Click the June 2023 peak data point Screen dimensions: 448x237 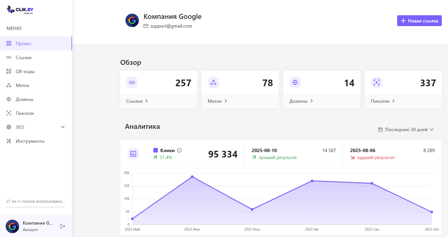[192, 177]
